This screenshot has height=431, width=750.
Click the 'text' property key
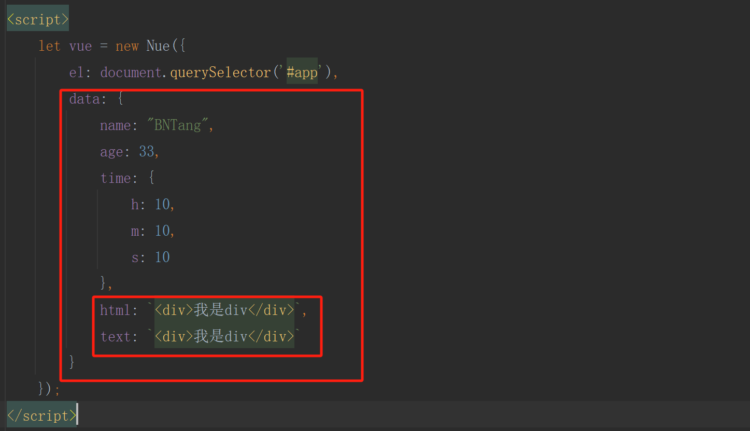[x=116, y=337]
